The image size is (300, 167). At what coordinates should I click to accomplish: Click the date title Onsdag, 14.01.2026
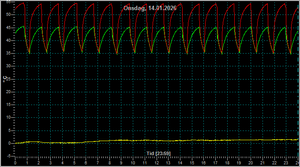[150, 8]
